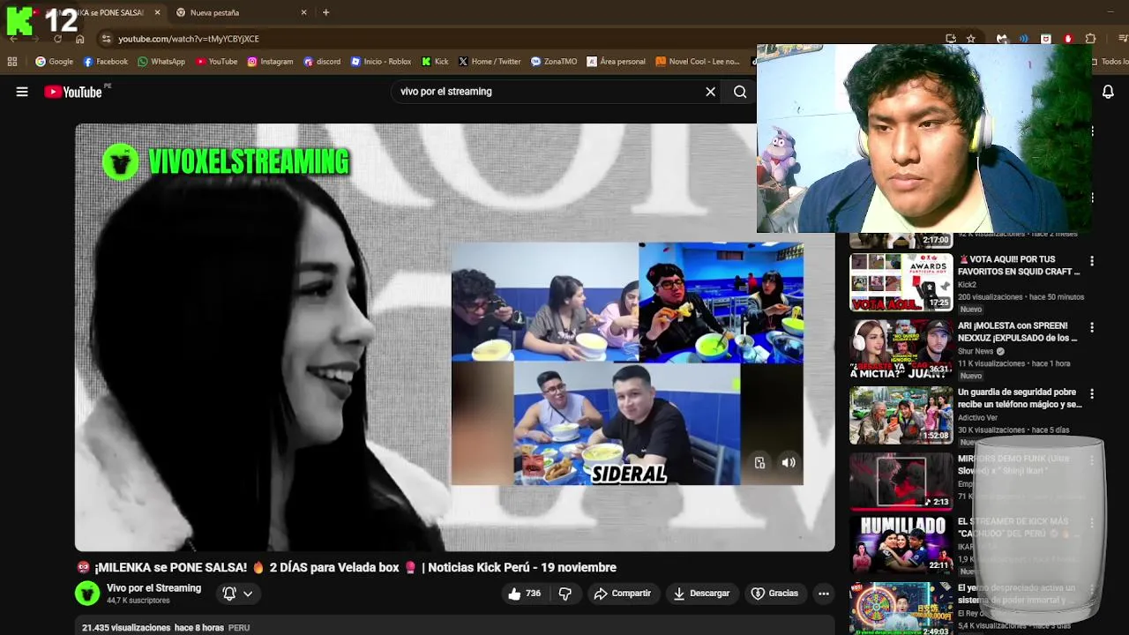Open the Inicio - Roblox bookmark
Image resolution: width=1129 pixels, height=635 pixels.
381,62
